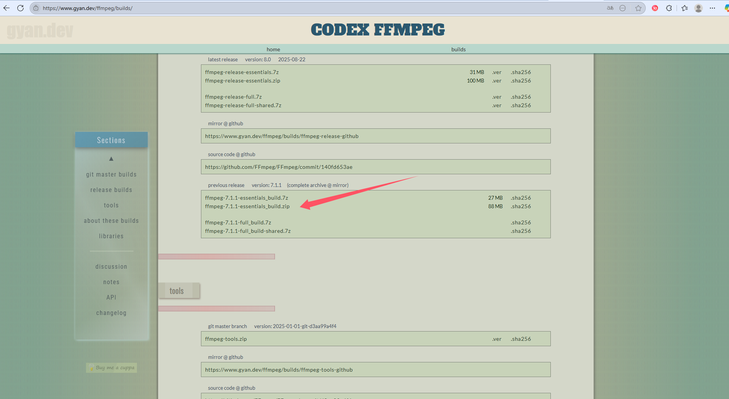729x399 pixels.
Task: Open the red extension icon
Action: point(655,8)
